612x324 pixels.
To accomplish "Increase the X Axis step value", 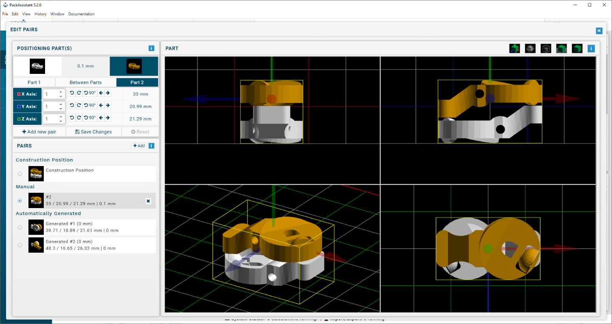I will (61, 91).
